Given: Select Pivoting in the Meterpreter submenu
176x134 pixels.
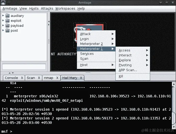Looking at the screenshot, I should coord(133,65).
